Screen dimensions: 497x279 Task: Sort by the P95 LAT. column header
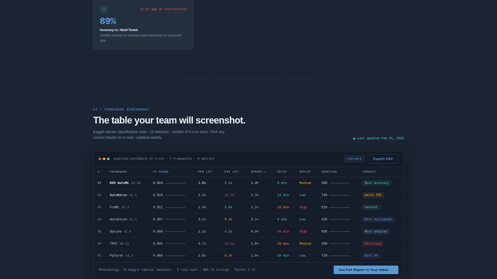232,172
